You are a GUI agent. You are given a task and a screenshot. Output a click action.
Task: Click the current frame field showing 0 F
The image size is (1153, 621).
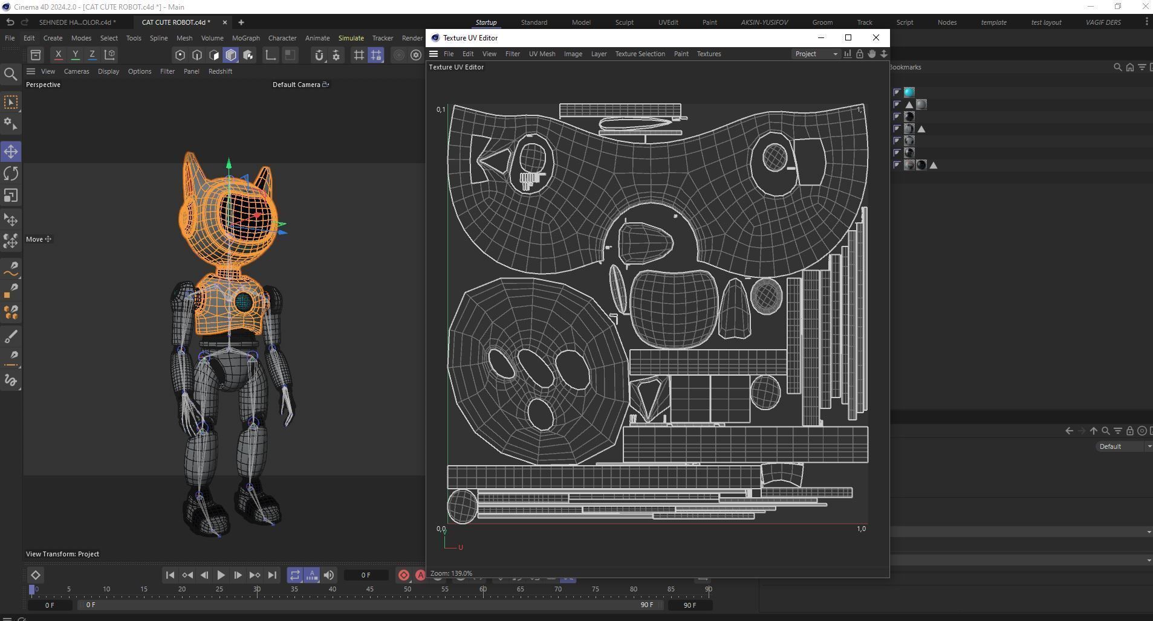(x=366, y=575)
